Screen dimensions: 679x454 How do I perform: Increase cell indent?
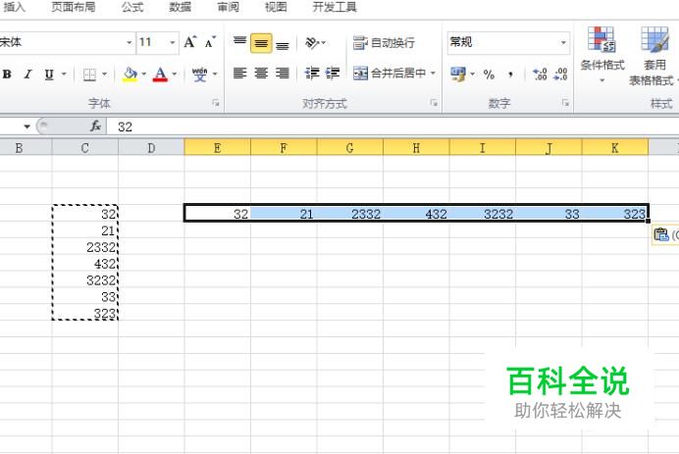[x=333, y=74]
